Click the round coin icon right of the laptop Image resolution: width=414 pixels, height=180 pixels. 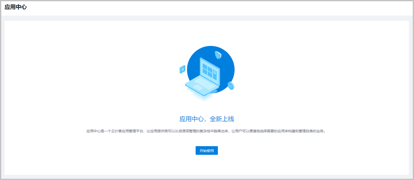(231, 86)
